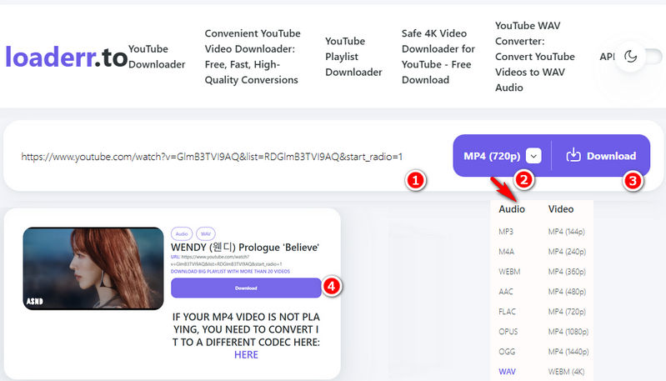Choose MP4 (144p) video format
This screenshot has height=381, width=666.
click(566, 232)
